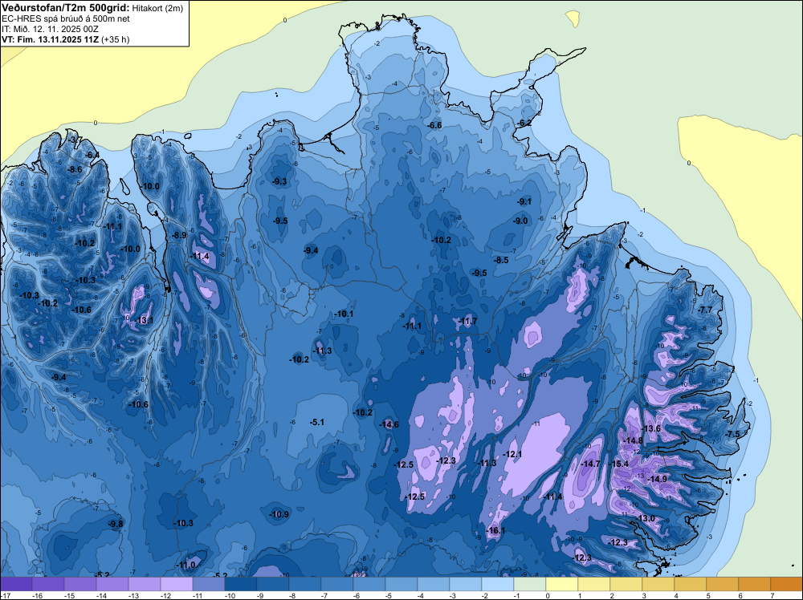
Task: Click the -9.3 temperature value on the map
Action: tap(279, 181)
